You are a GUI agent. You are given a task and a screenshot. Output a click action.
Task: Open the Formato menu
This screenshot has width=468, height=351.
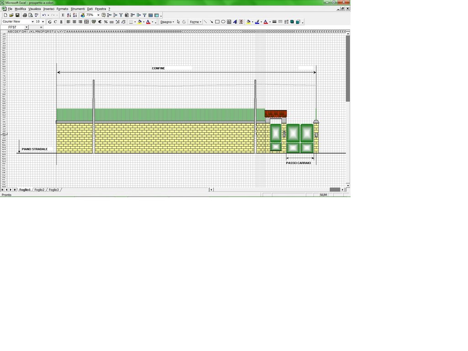pos(62,9)
